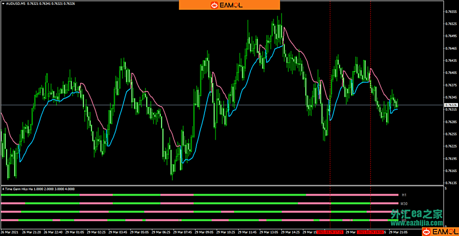
Task: Select the M30 timeframe label
Action: pos(404,204)
